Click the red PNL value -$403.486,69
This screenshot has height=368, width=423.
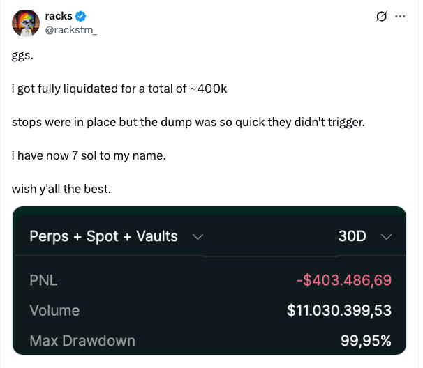tap(343, 281)
